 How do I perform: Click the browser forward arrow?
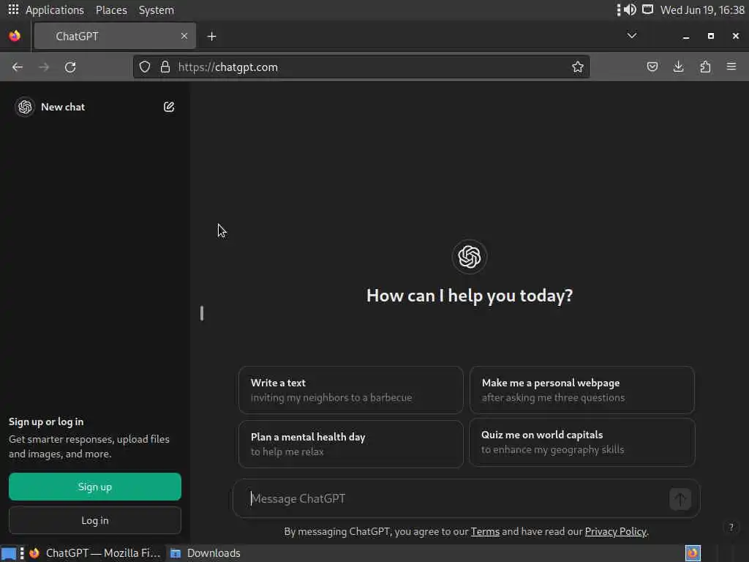(x=44, y=67)
